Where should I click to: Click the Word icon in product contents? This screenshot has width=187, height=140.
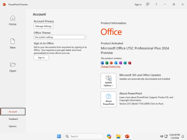[x=102, y=63]
